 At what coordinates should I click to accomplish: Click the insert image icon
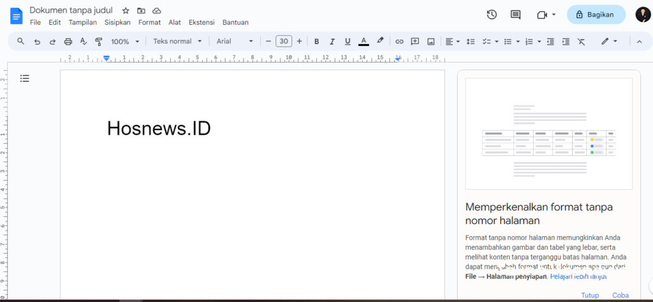[431, 42]
